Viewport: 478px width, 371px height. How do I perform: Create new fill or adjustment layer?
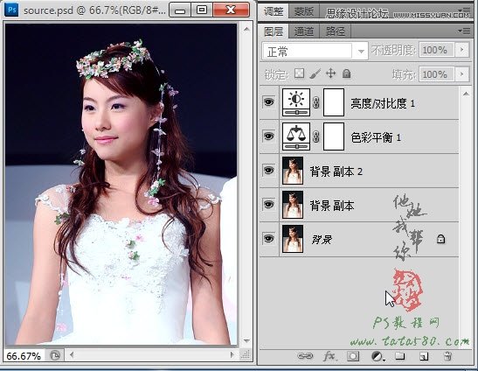click(x=378, y=356)
